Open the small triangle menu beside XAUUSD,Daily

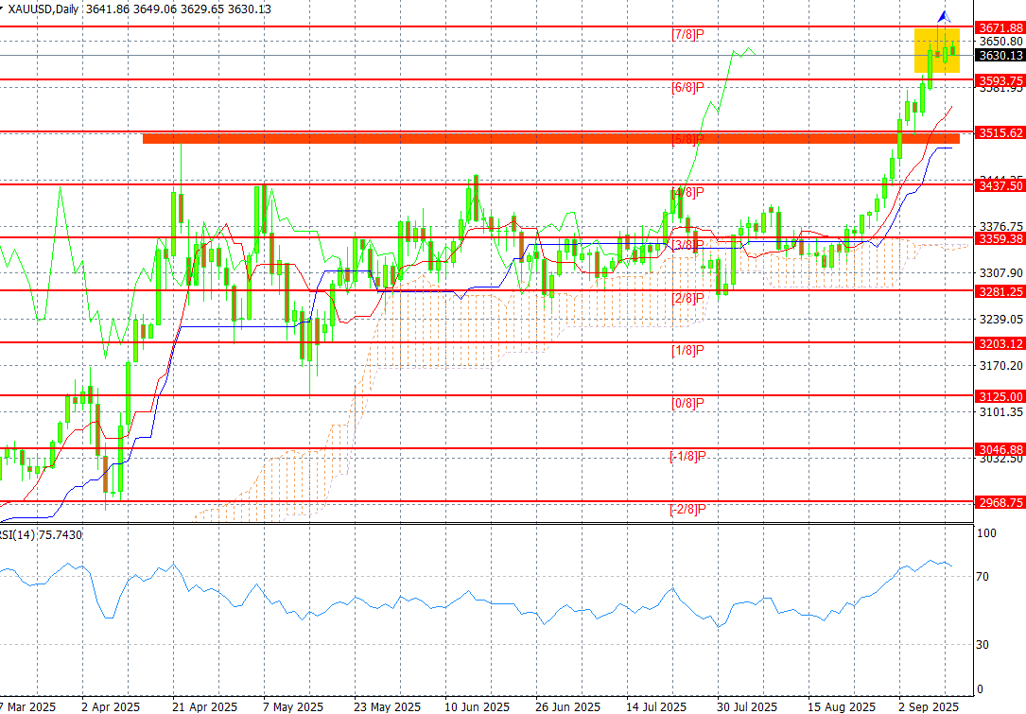(2, 9)
